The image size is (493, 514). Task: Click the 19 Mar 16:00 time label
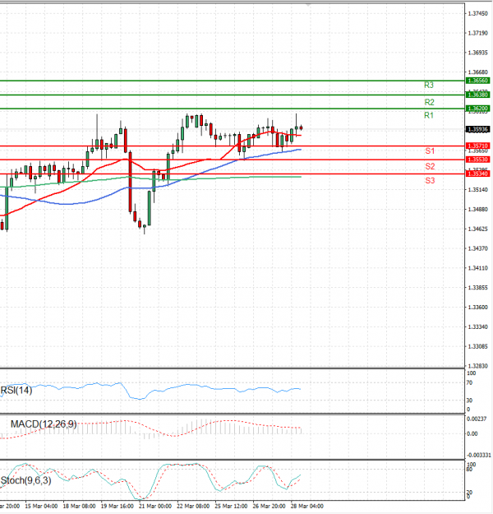click(117, 507)
